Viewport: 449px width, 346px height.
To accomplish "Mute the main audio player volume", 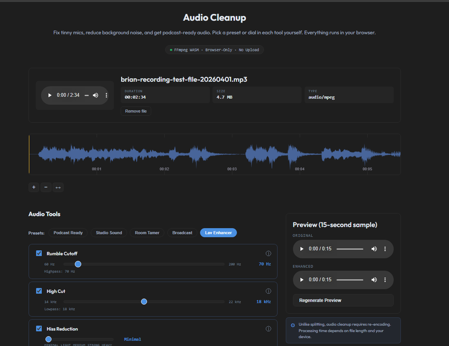I will point(96,95).
